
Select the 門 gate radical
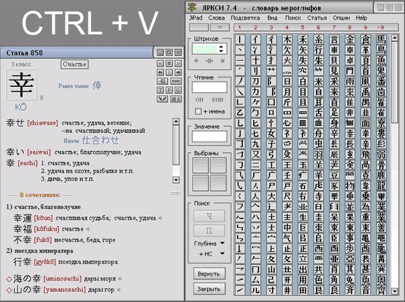(350, 71)
